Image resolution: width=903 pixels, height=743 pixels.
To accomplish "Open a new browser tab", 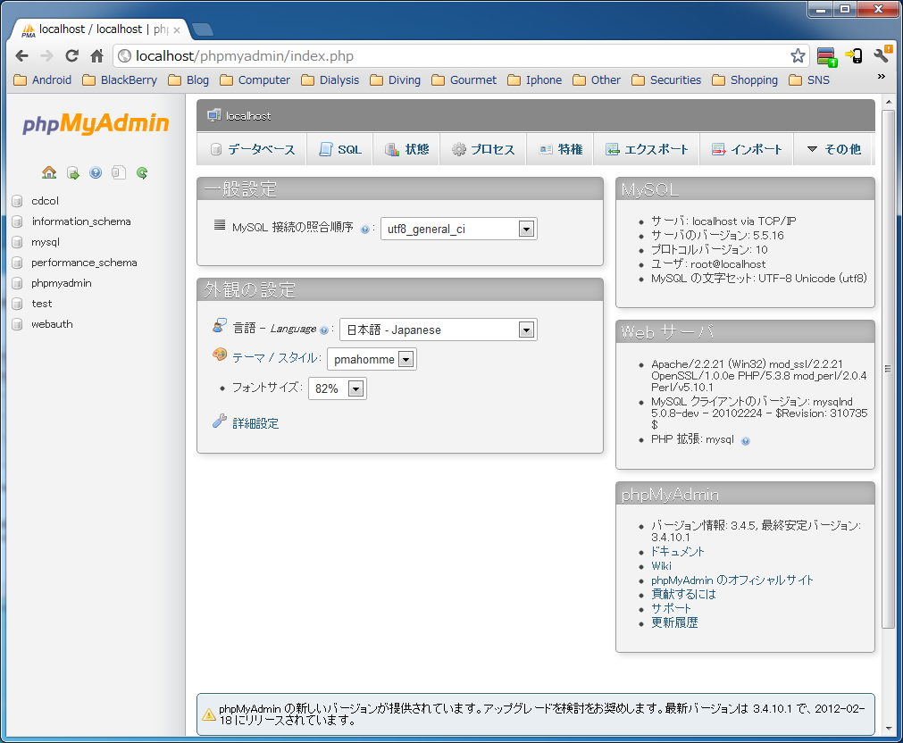I will [202, 29].
